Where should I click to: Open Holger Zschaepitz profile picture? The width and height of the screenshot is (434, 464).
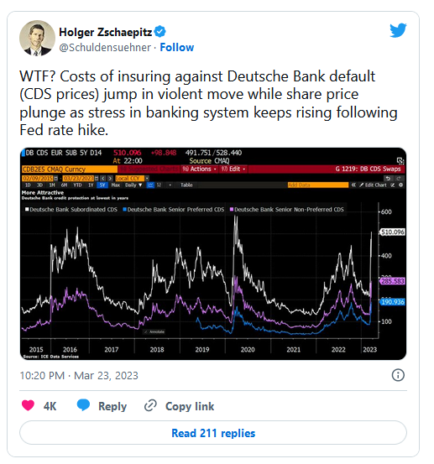point(37,38)
